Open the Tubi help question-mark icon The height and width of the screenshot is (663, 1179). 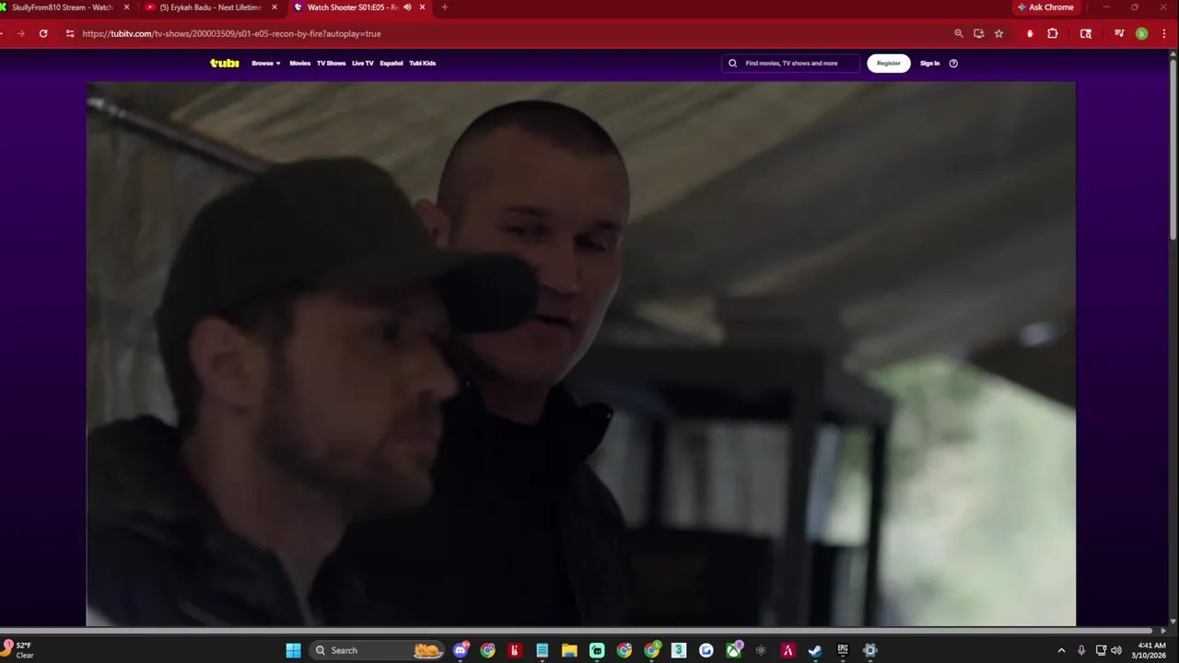click(953, 64)
